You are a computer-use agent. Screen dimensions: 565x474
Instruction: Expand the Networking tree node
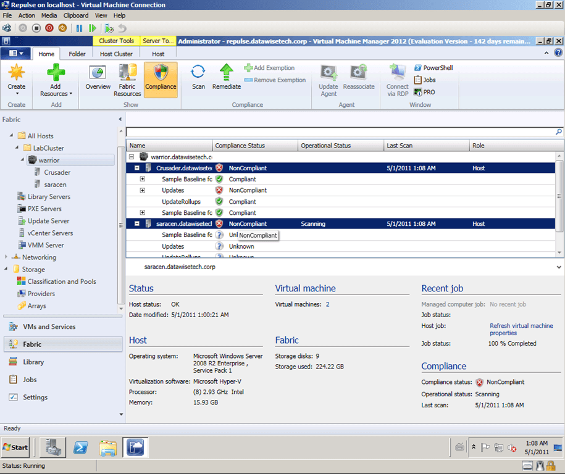coord(6,257)
